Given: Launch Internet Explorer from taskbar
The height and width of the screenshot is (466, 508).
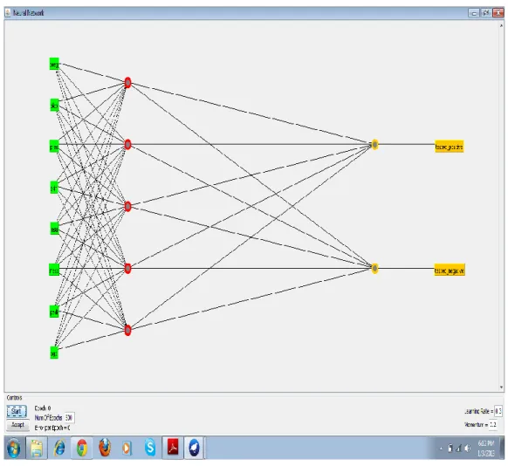Looking at the screenshot, I should click(59, 448).
